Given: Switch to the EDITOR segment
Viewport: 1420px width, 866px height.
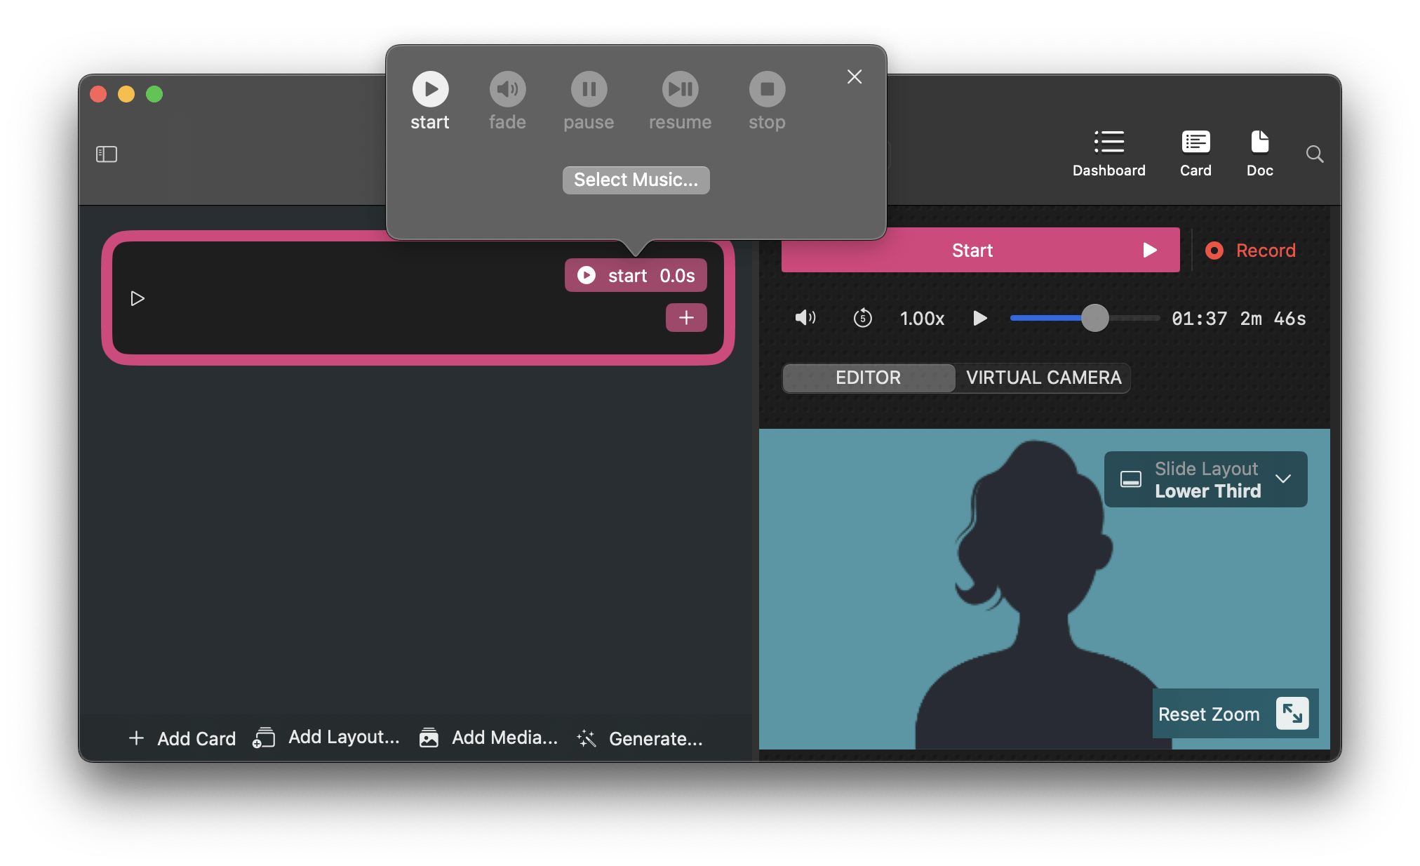Looking at the screenshot, I should click(x=868, y=378).
